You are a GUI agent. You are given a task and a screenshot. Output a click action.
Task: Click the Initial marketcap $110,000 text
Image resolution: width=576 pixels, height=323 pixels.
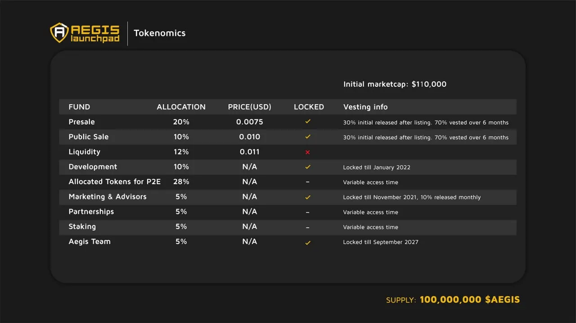click(x=395, y=84)
